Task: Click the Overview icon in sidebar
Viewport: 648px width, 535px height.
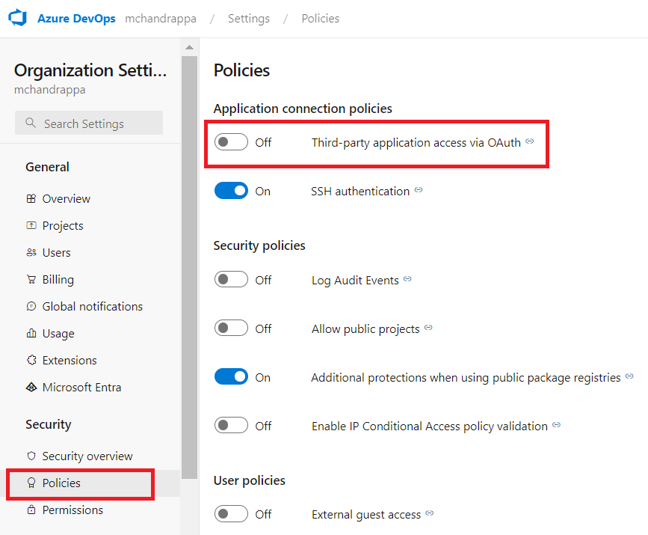Action: click(x=31, y=198)
